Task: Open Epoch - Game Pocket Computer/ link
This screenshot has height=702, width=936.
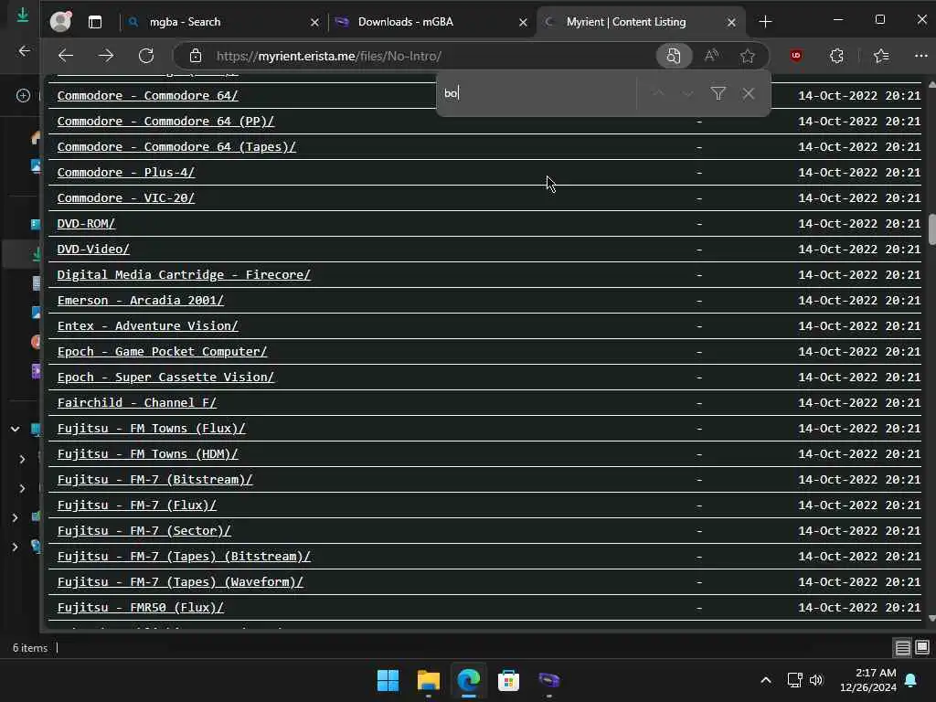Action: click(162, 352)
